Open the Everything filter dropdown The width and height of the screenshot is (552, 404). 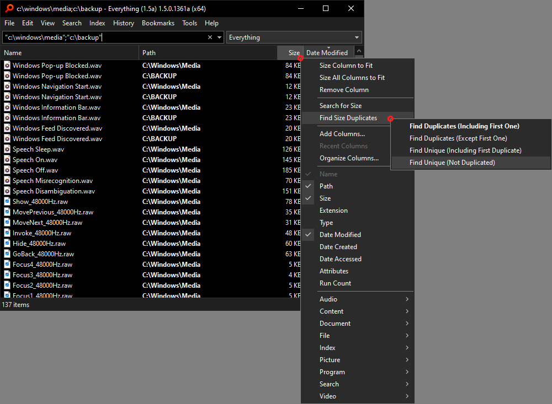coord(294,37)
